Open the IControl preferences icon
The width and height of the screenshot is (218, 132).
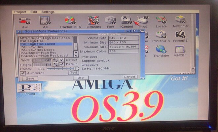tap(127, 20)
